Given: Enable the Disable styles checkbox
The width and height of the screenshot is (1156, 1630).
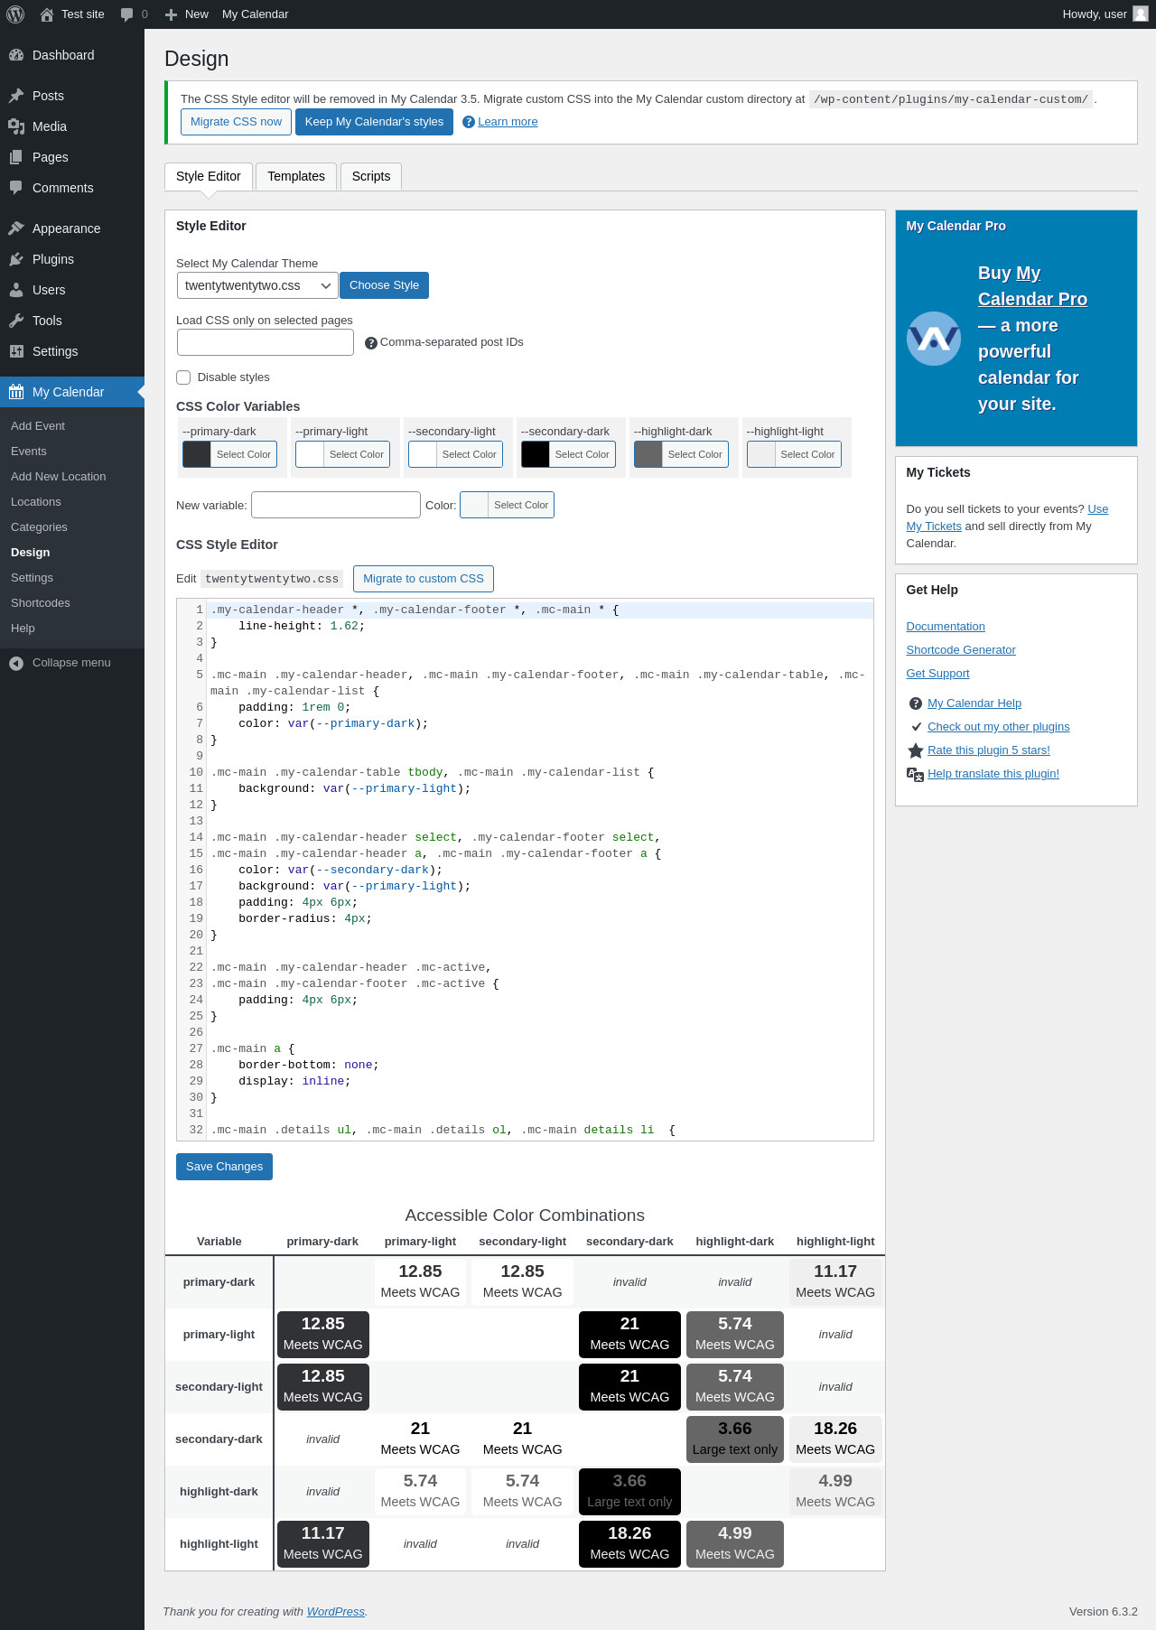Looking at the screenshot, I should [183, 377].
